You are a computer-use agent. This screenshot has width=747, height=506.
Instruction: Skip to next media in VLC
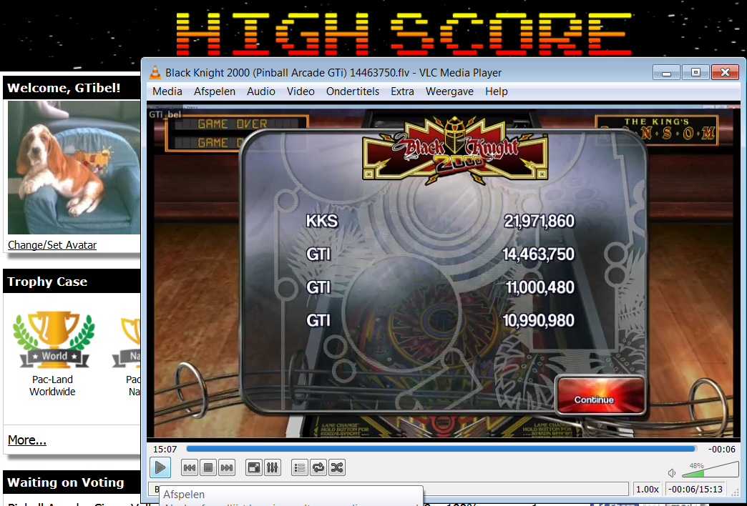[x=228, y=467]
